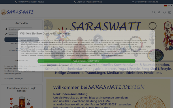Viewport: 173px width, 108px height.
Task: Click the user icon beside email field
Action: (6, 29)
